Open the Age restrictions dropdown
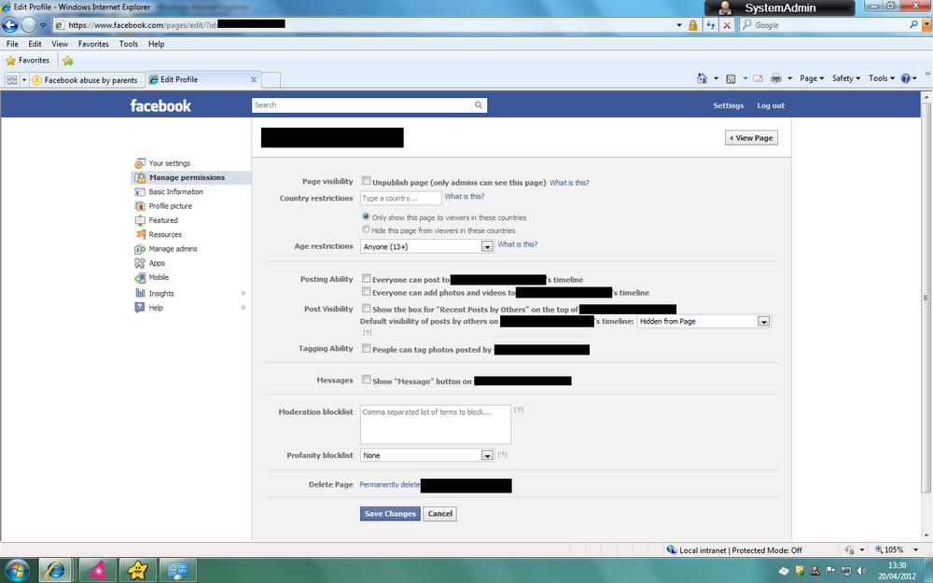 [x=427, y=246]
